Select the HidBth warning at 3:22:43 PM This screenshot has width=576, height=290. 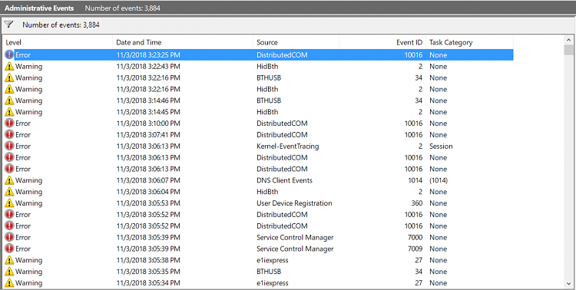pos(258,67)
